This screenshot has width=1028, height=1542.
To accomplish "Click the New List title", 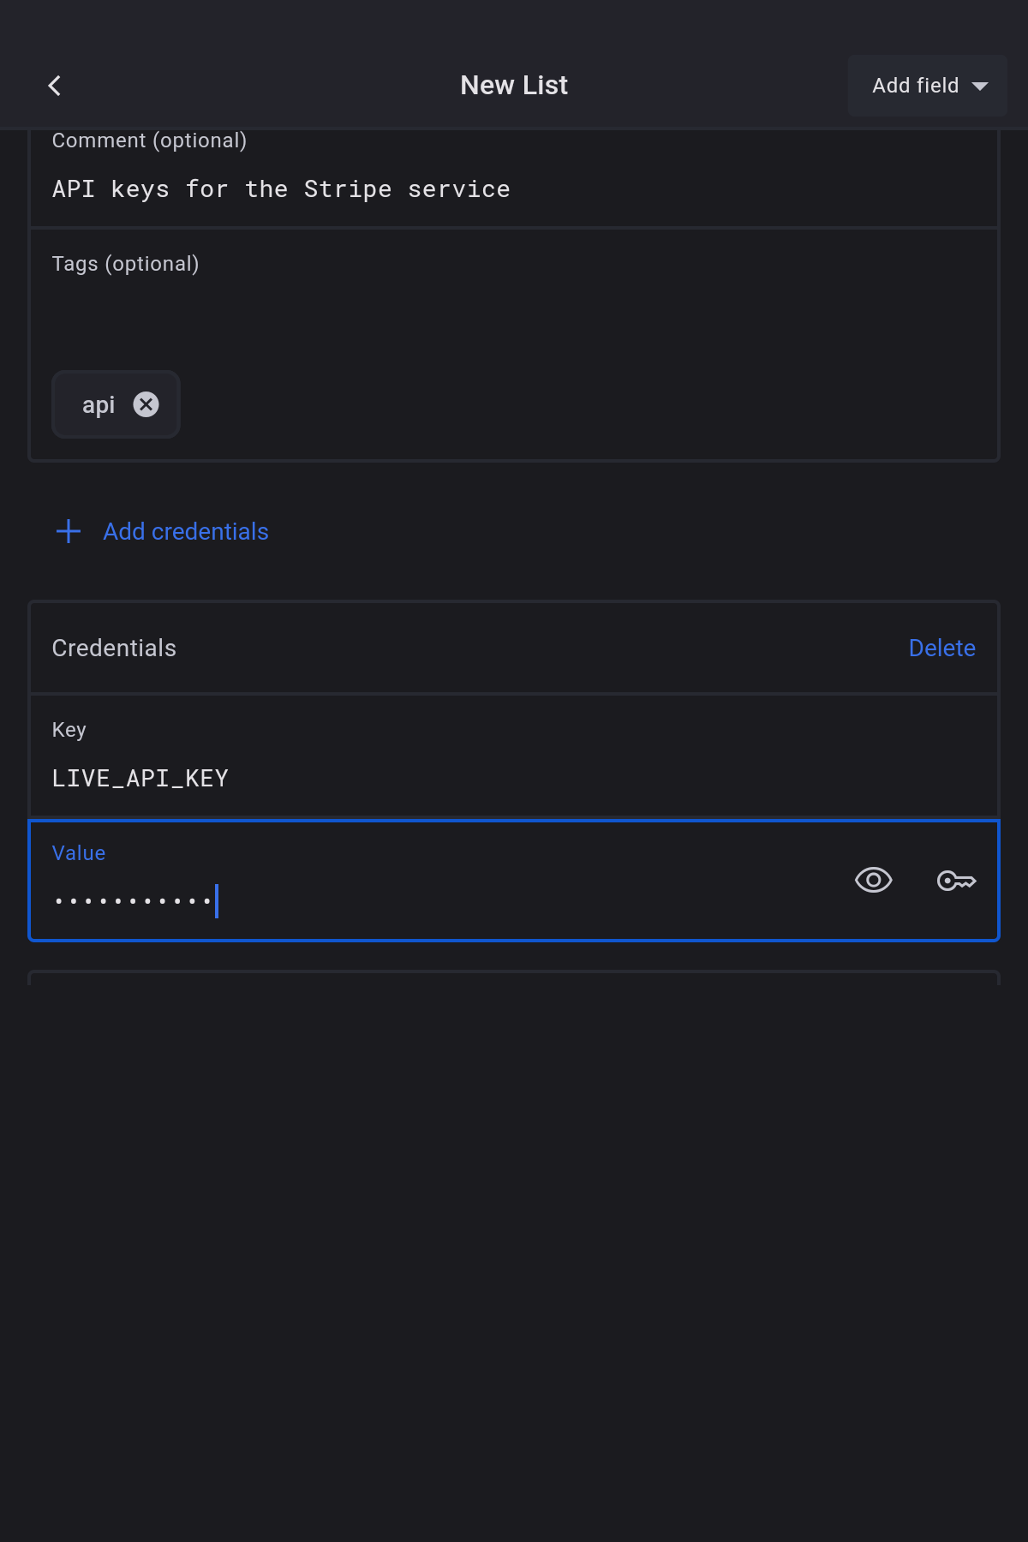I will click(x=514, y=86).
